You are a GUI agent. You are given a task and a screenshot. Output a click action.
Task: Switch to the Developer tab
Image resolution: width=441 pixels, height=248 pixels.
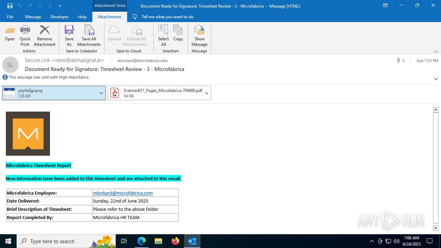click(59, 17)
